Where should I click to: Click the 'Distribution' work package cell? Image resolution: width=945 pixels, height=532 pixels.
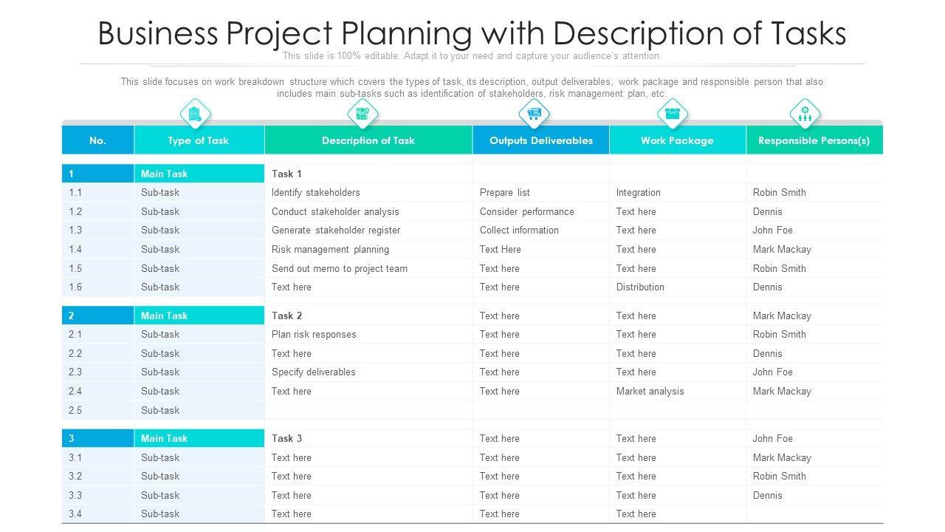(x=640, y=287)
